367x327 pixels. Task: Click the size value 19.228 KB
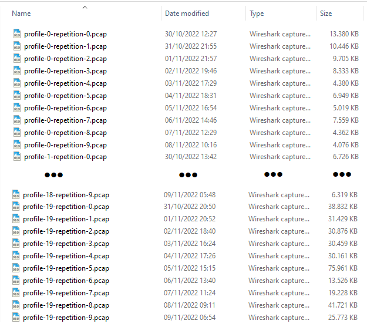[x=343, y=293]
